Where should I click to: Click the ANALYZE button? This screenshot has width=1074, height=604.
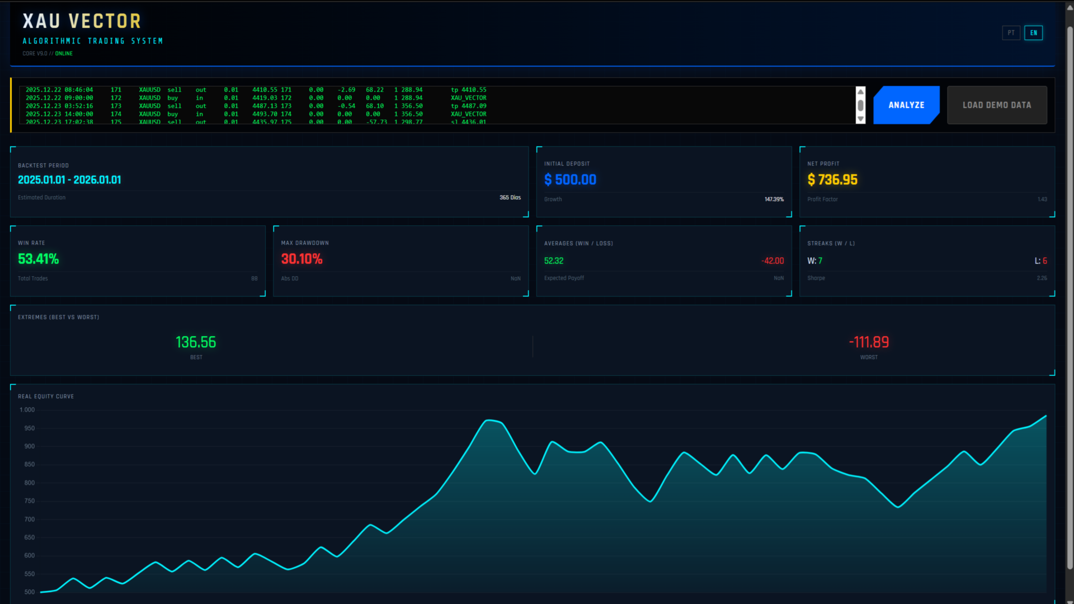(906, 105)
